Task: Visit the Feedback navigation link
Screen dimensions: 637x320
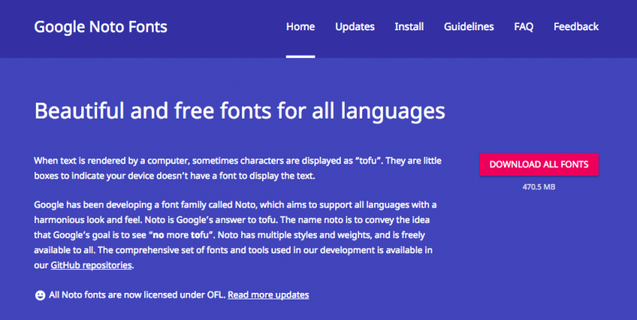Action: (576, 27)
